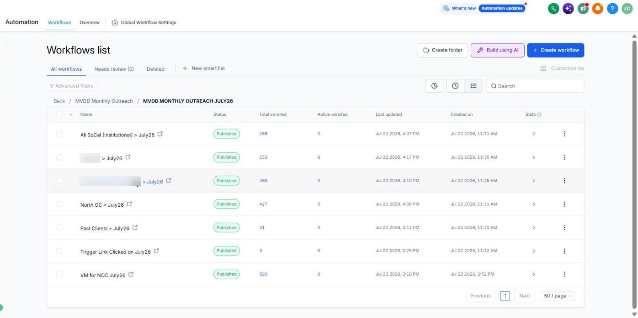Screen dimensions: 638x318
Task: Click the Build using AI button
Action: click(498, 50)
